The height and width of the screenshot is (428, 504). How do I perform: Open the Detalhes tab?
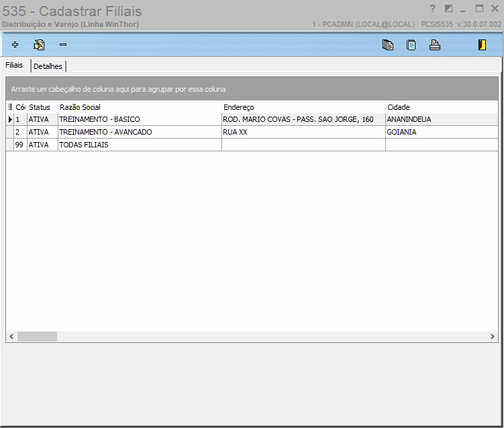[48, 66]
